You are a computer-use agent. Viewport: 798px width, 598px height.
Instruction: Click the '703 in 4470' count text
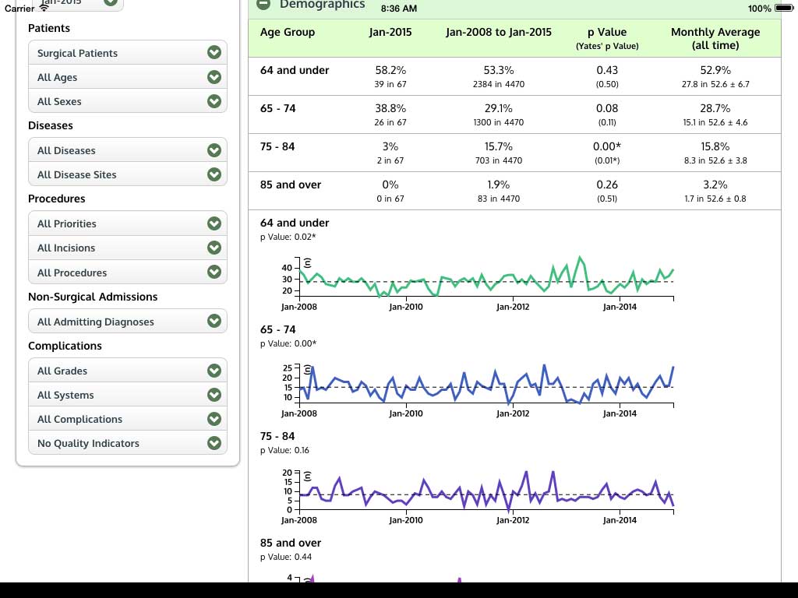[499, 160]
